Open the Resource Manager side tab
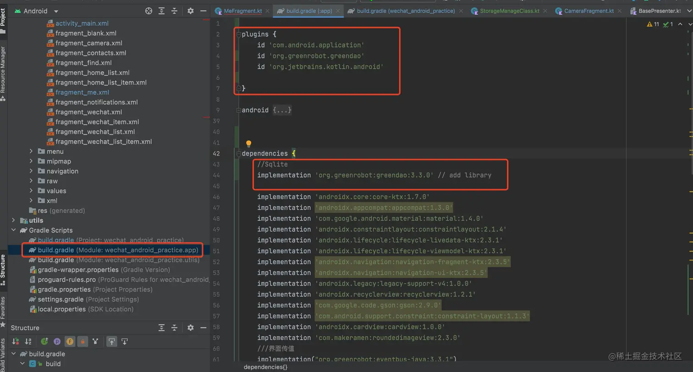 pyautogui.click(x=3, y=73)
